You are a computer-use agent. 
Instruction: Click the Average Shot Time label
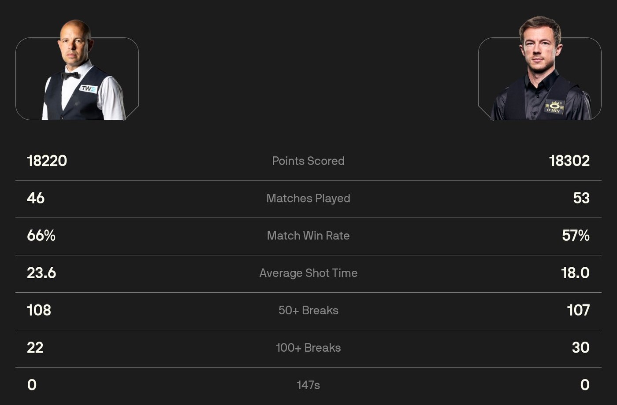308,273
